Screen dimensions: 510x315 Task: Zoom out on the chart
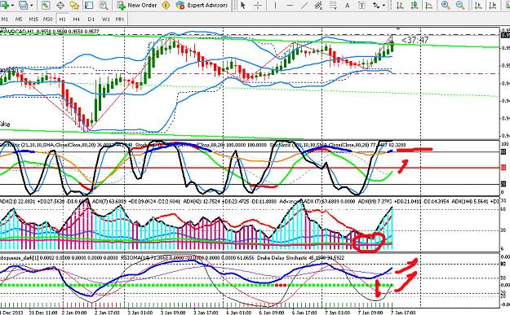point(460,5)
